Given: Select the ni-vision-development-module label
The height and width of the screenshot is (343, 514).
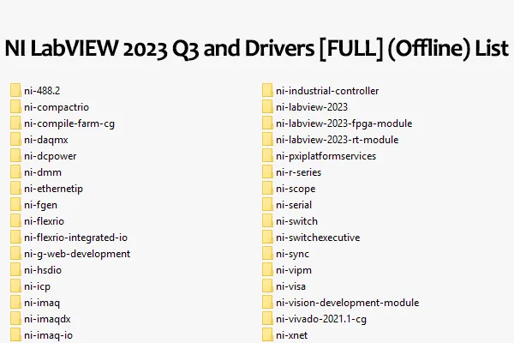Looking at the screenshot, I should [348, 303].
